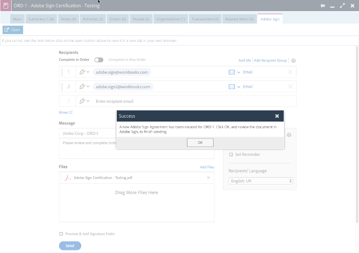Select signer role pen icon for recipient 2

point(82,86)
